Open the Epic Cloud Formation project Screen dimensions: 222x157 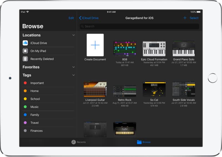tap(154, 49)
